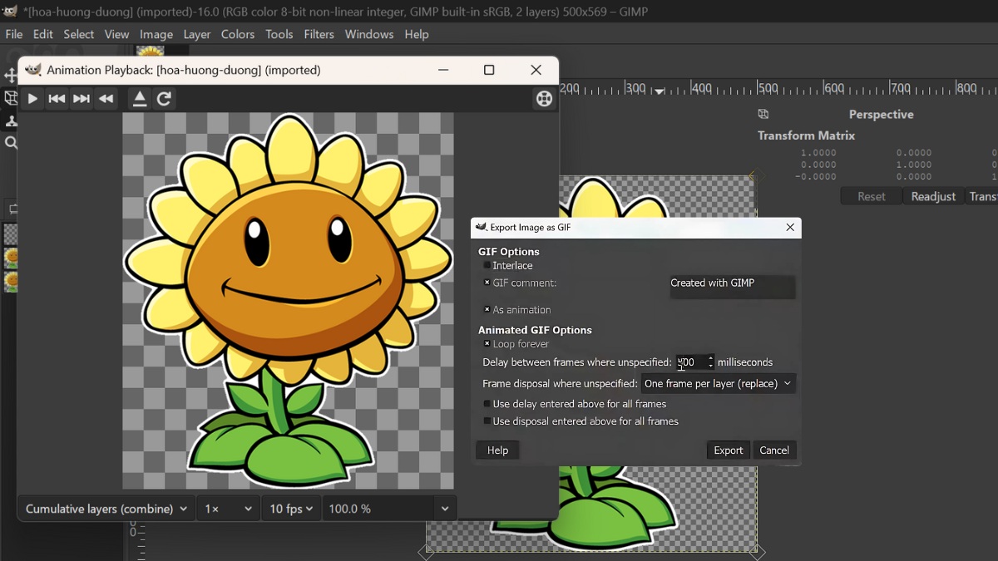Click the 'Transform Matrix' heading
The image size is (998, 561).
807,135
